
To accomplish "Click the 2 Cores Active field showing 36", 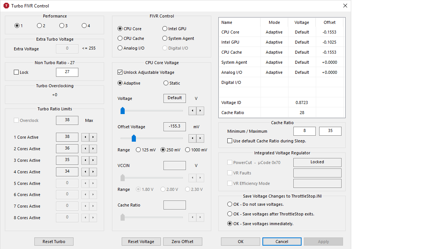I will point(67,148).
